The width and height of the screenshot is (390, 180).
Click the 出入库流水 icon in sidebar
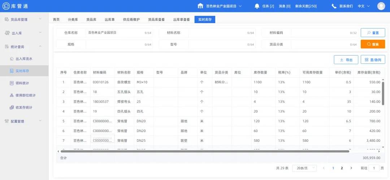click(12, 59)
